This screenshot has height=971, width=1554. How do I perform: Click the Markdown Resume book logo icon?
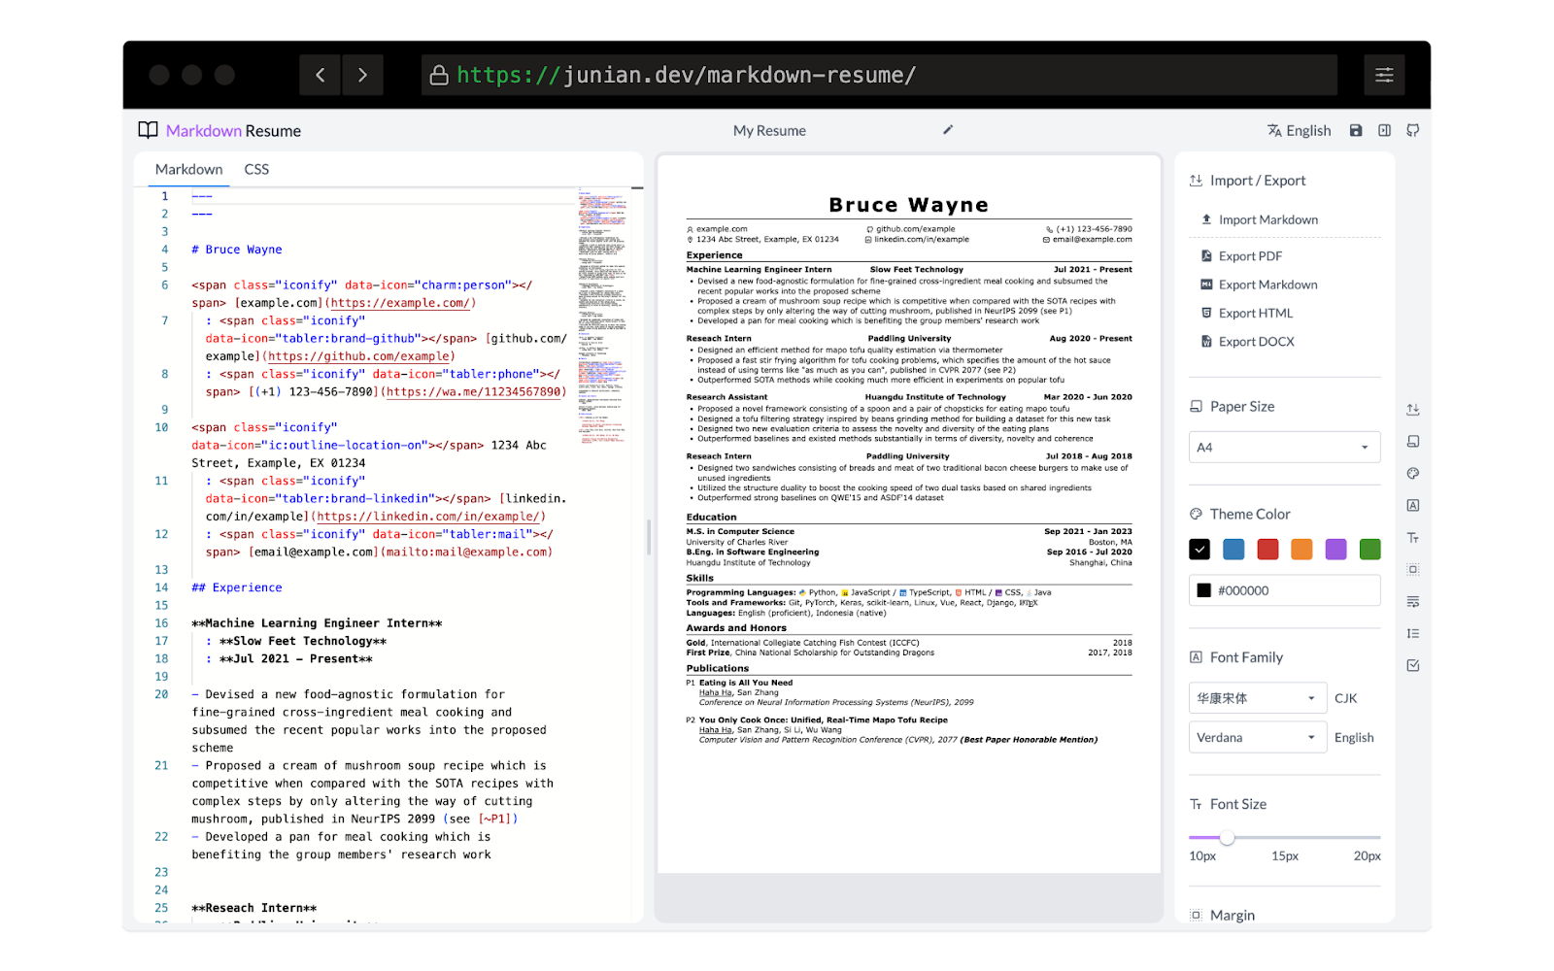(148, 130)
